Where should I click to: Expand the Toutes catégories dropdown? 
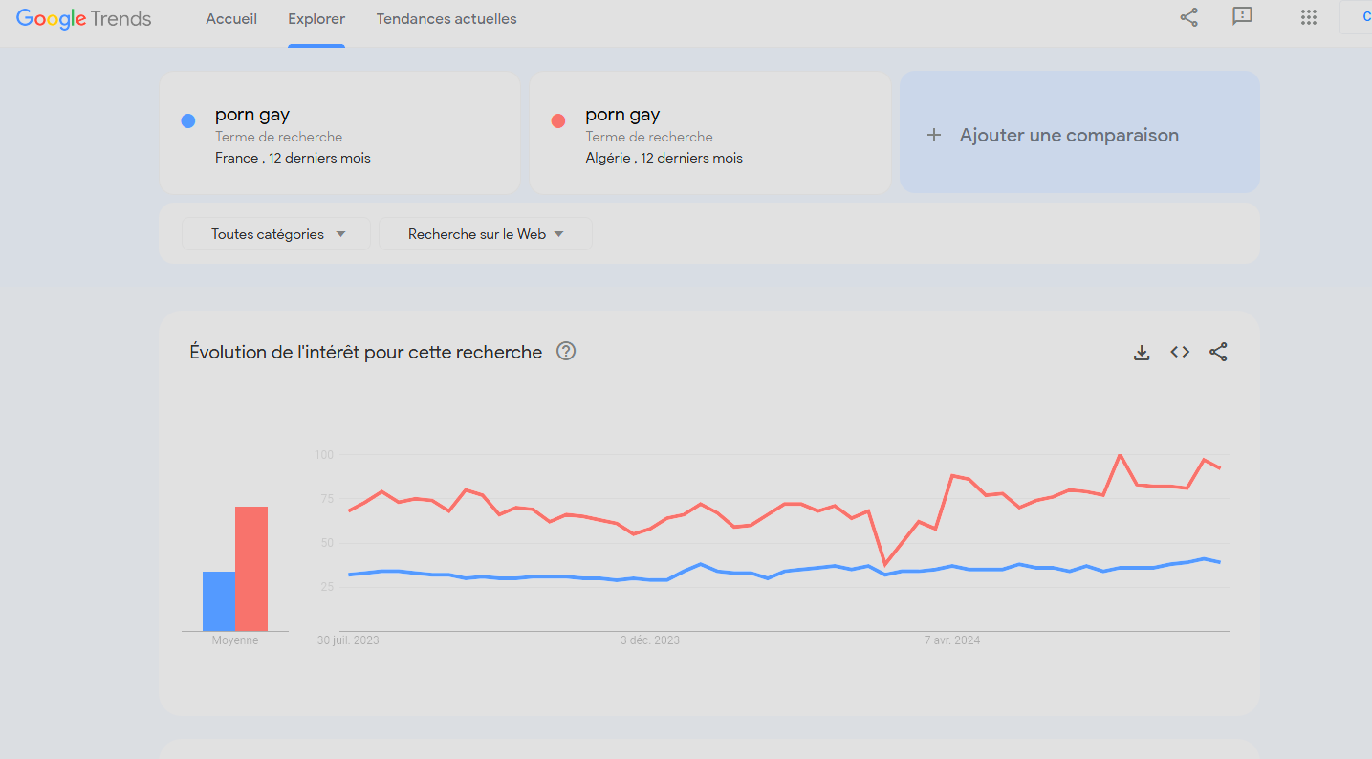tap(276, 234)
